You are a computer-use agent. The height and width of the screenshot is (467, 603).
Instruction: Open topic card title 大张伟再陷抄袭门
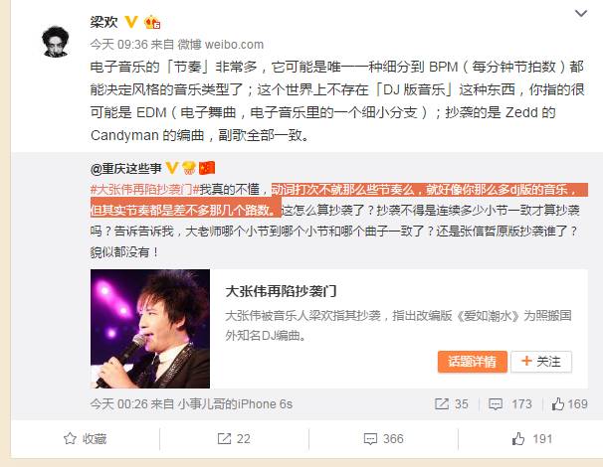point(282,291)
